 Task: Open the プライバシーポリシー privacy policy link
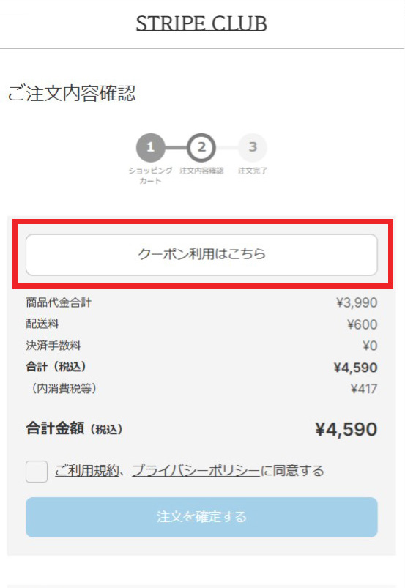tap(196, 470)
